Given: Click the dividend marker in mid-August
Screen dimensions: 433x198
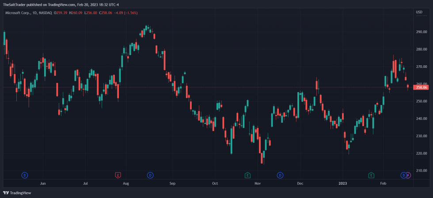Looking at the screenshot, I should coord(150,175).
